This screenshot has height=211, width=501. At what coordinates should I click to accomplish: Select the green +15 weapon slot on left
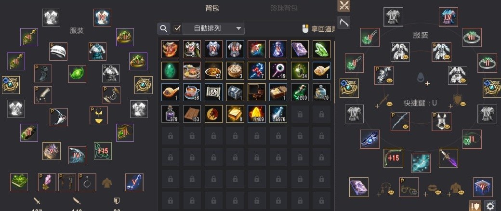[103, 151]
